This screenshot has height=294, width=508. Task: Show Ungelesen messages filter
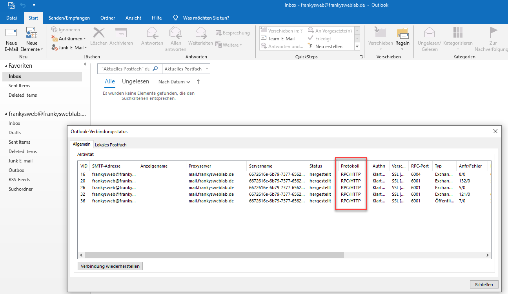click(135, 81)
